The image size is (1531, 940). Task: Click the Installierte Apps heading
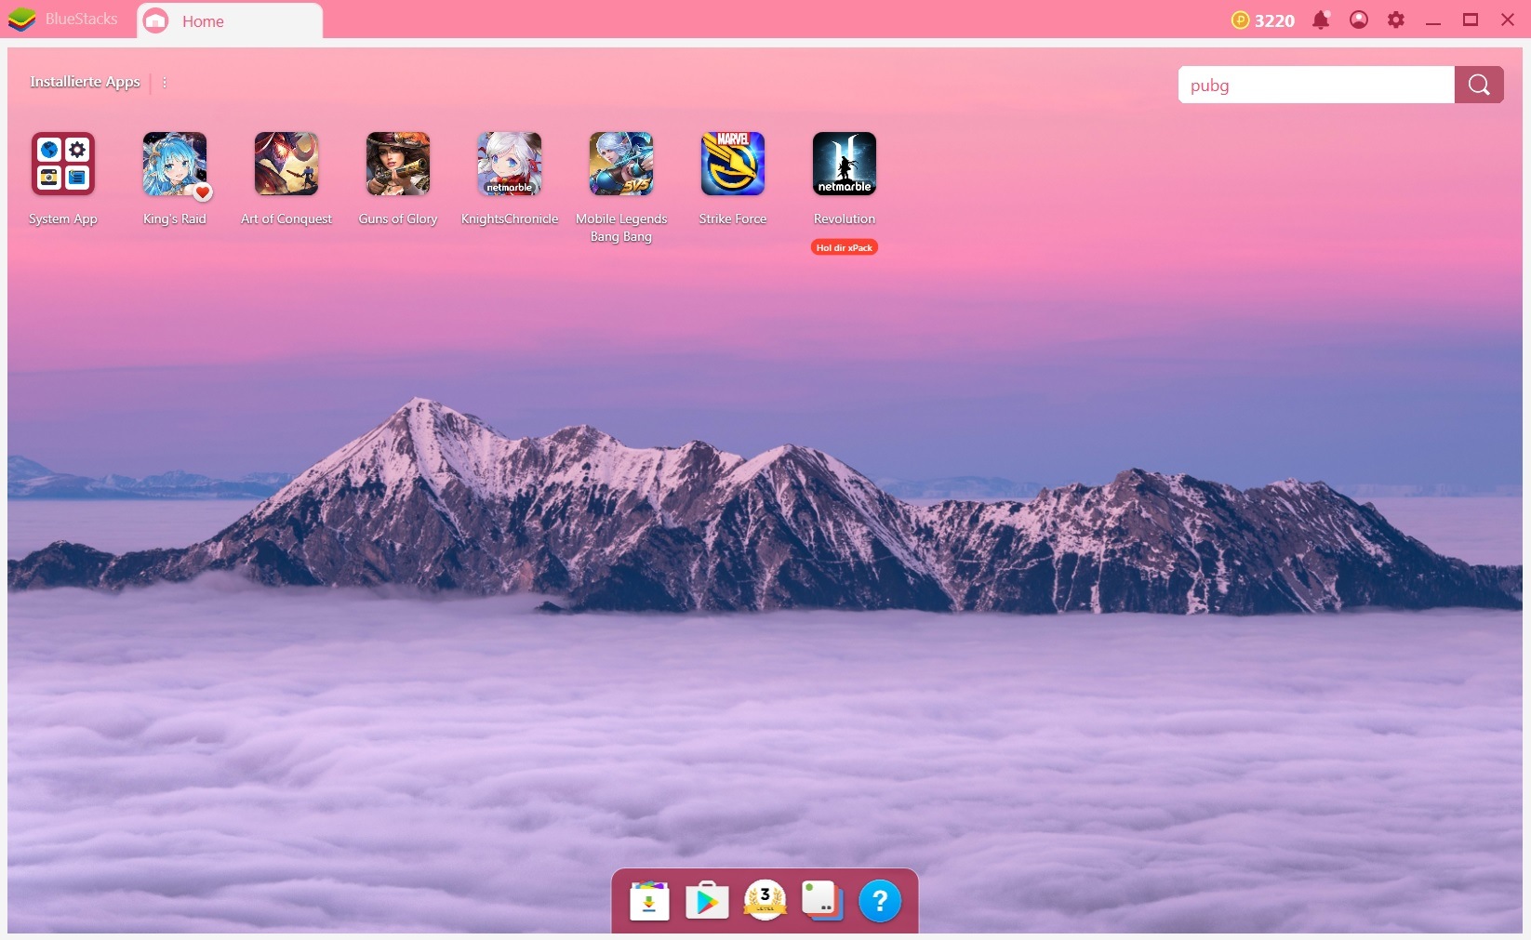[x=85, y=82]
